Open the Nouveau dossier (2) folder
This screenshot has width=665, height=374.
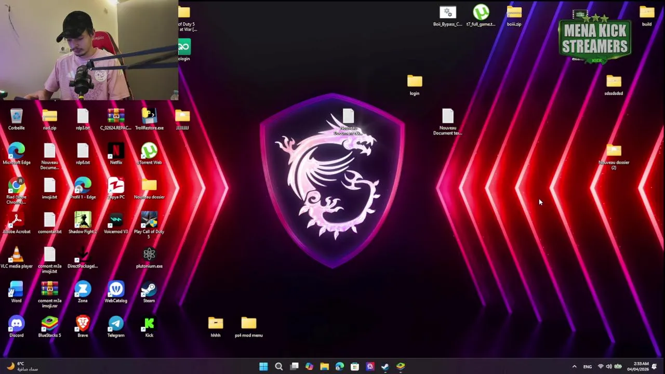tap(614, 156)
